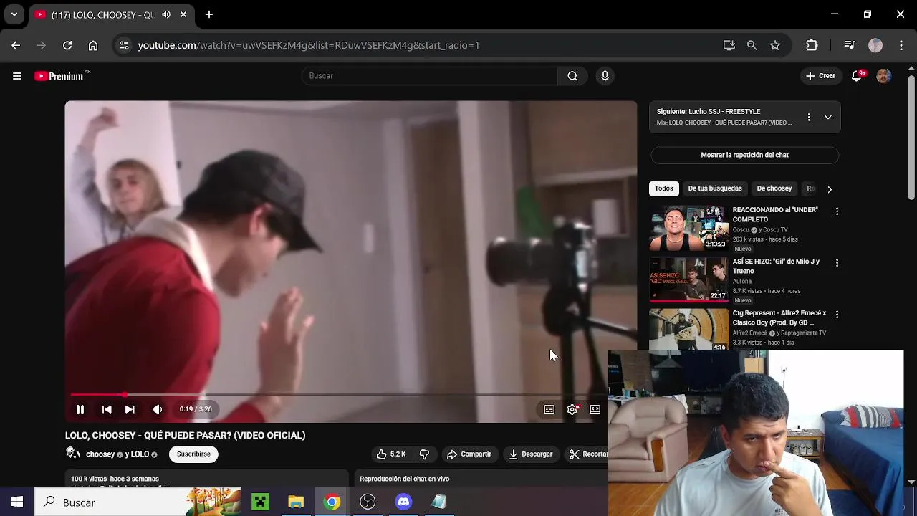Go back in the browser
This screenshot has height=516, width=917.
[x=16, y=45]
